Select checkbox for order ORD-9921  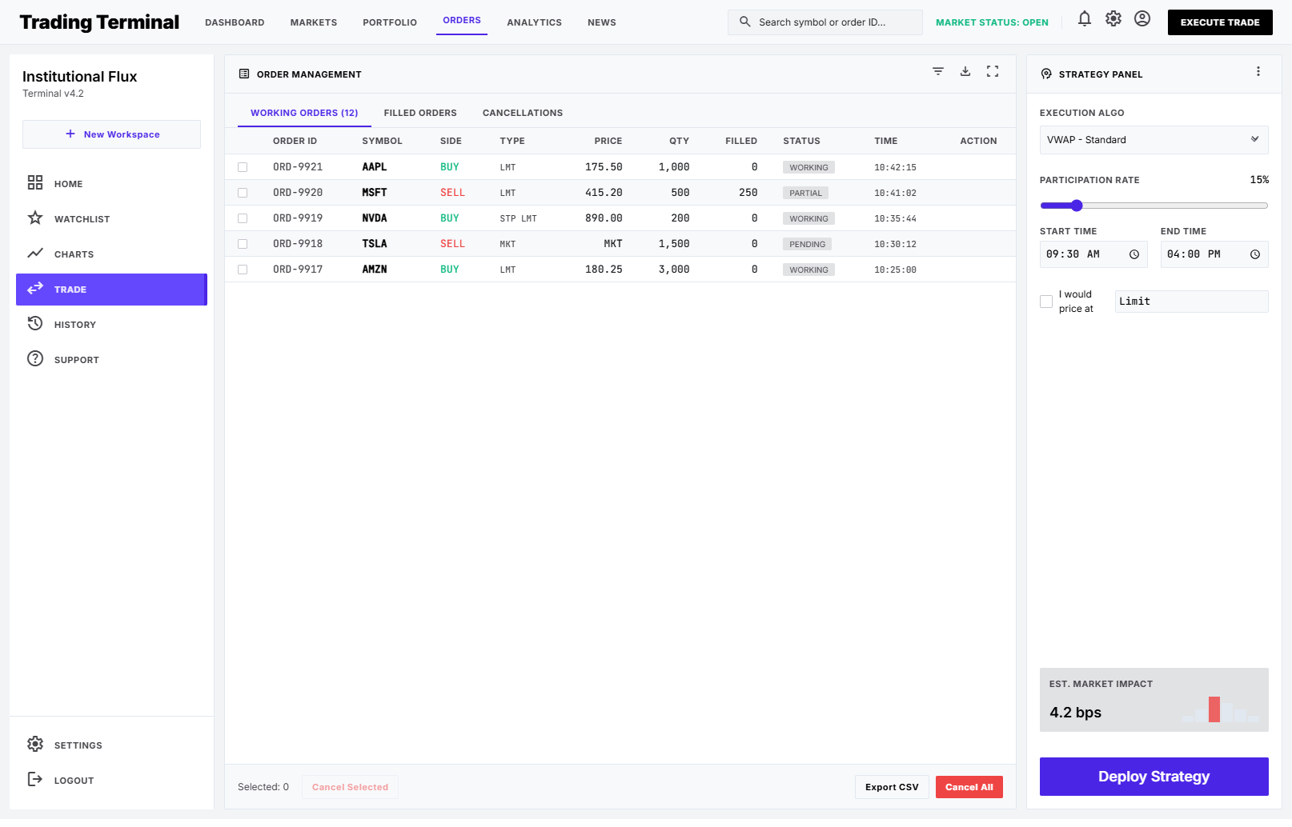pos(243,167)
